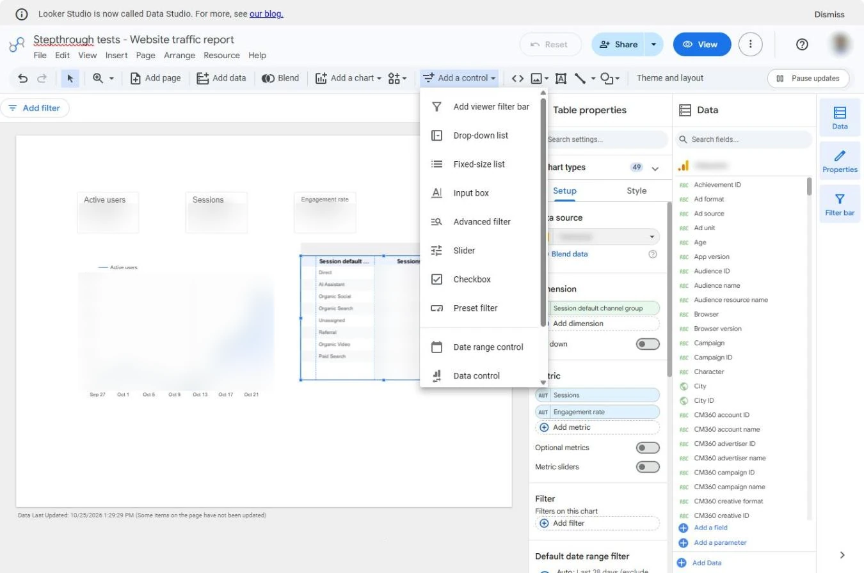The width and height of the screenshot is (864, 573).
Task: Open the line tool dropdown arrow
Action: click(593, 78)
